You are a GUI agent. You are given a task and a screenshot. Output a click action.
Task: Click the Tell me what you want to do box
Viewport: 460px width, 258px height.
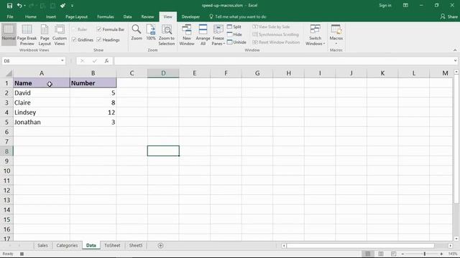click(x=238, y=16)
